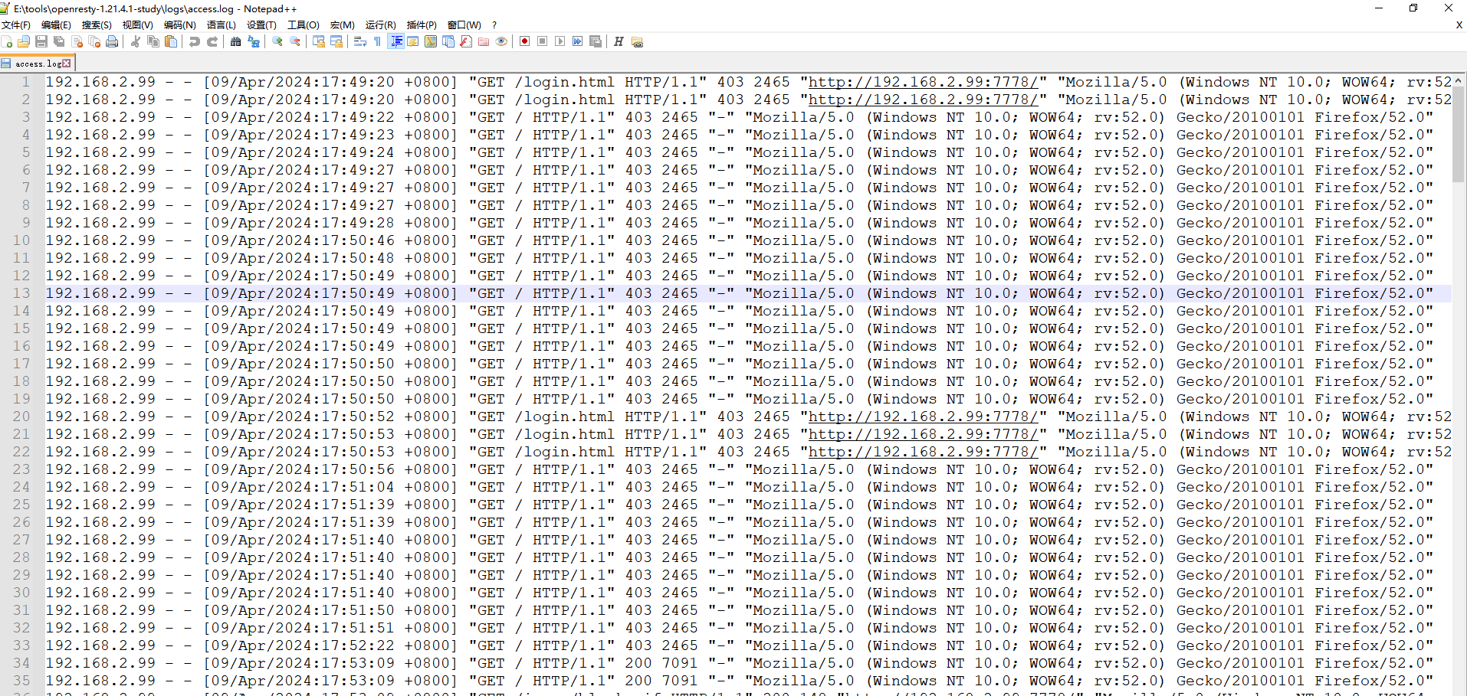
Task: Click the referrer URL link on line 1
Action: click(923, 82)
